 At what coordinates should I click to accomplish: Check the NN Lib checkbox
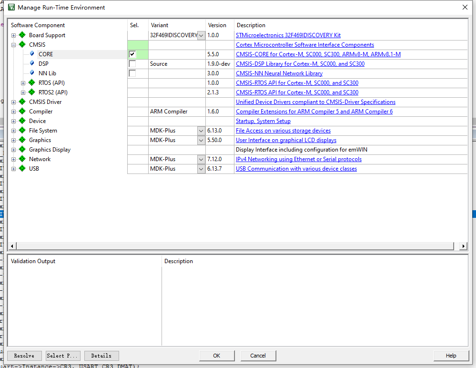(132, 73)
